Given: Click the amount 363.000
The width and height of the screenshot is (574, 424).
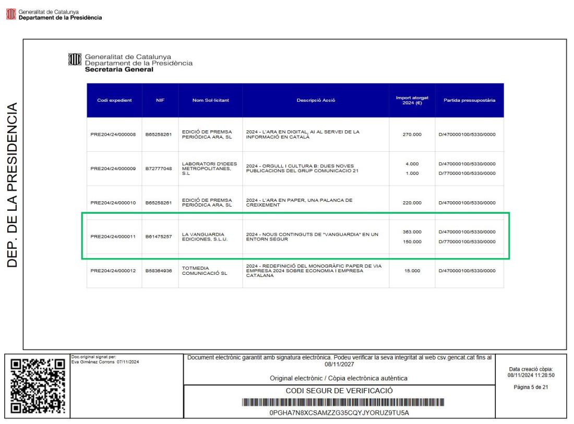Looking at the screenshot, I should (412, 232).
